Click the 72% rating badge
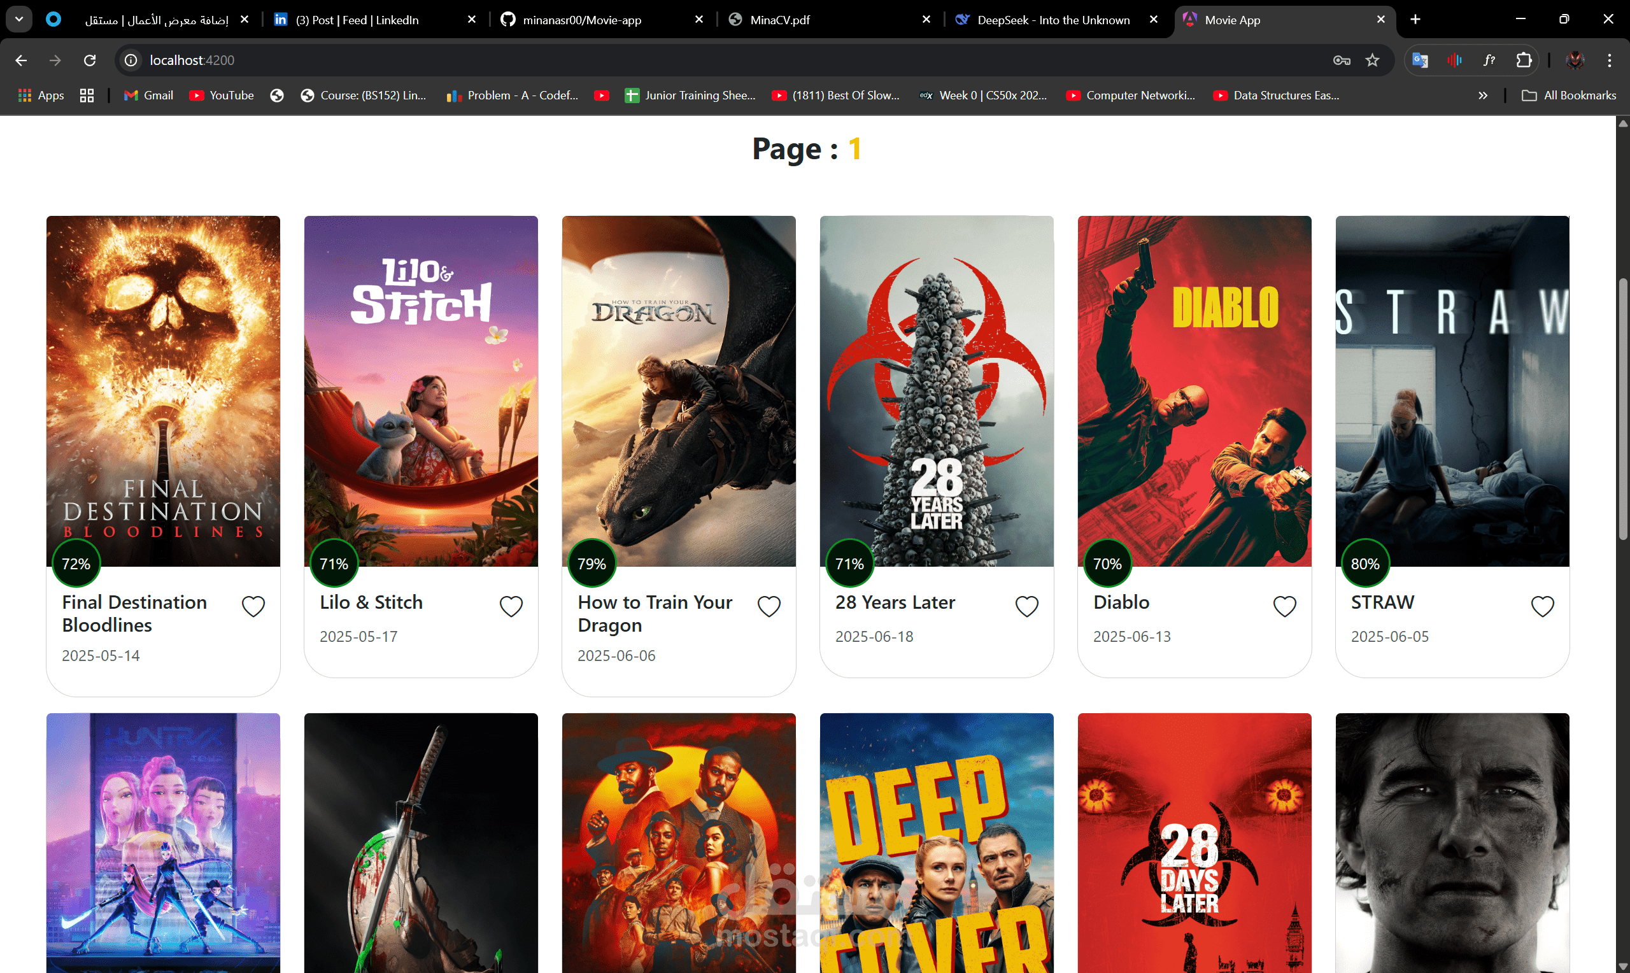This screenshot has width=1630, height=973. tap(76, 563)
